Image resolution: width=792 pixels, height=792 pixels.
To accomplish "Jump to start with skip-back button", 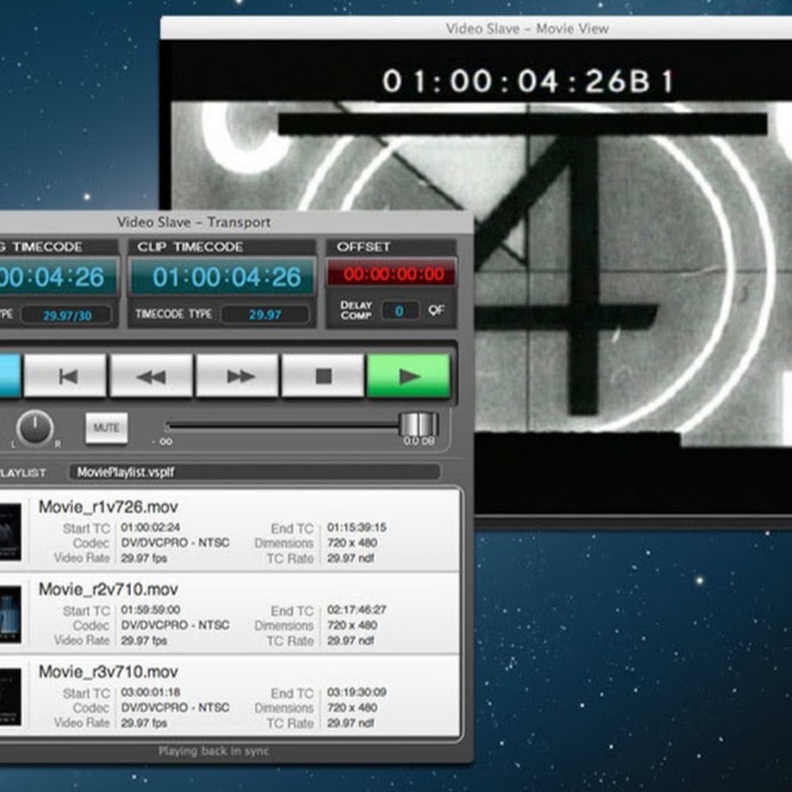I will pos(67,376).
